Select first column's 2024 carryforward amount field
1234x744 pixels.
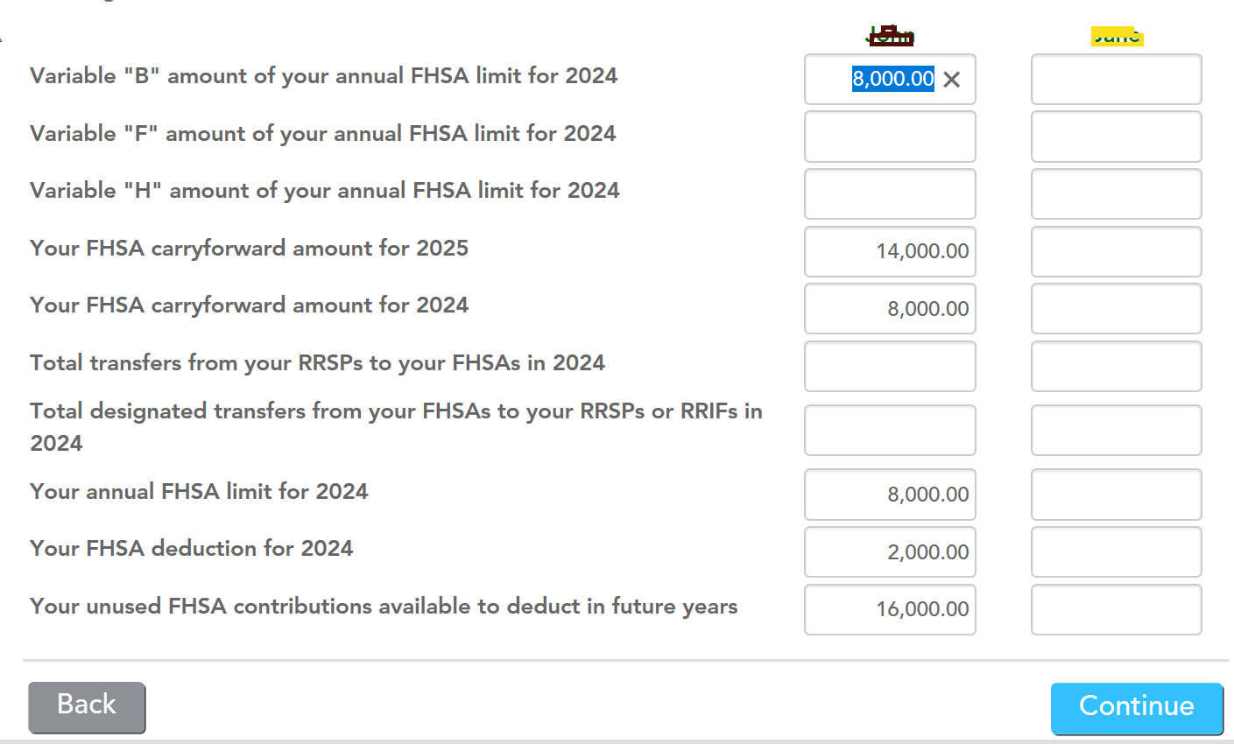[x=890, y=309]
